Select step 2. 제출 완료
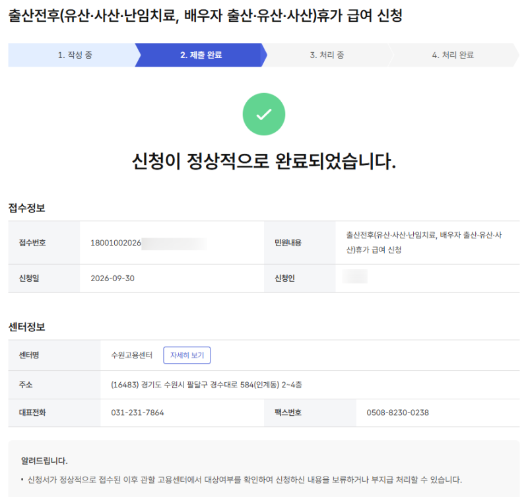The height and width of the screenshot is (497, 528). tap(201, 55)
